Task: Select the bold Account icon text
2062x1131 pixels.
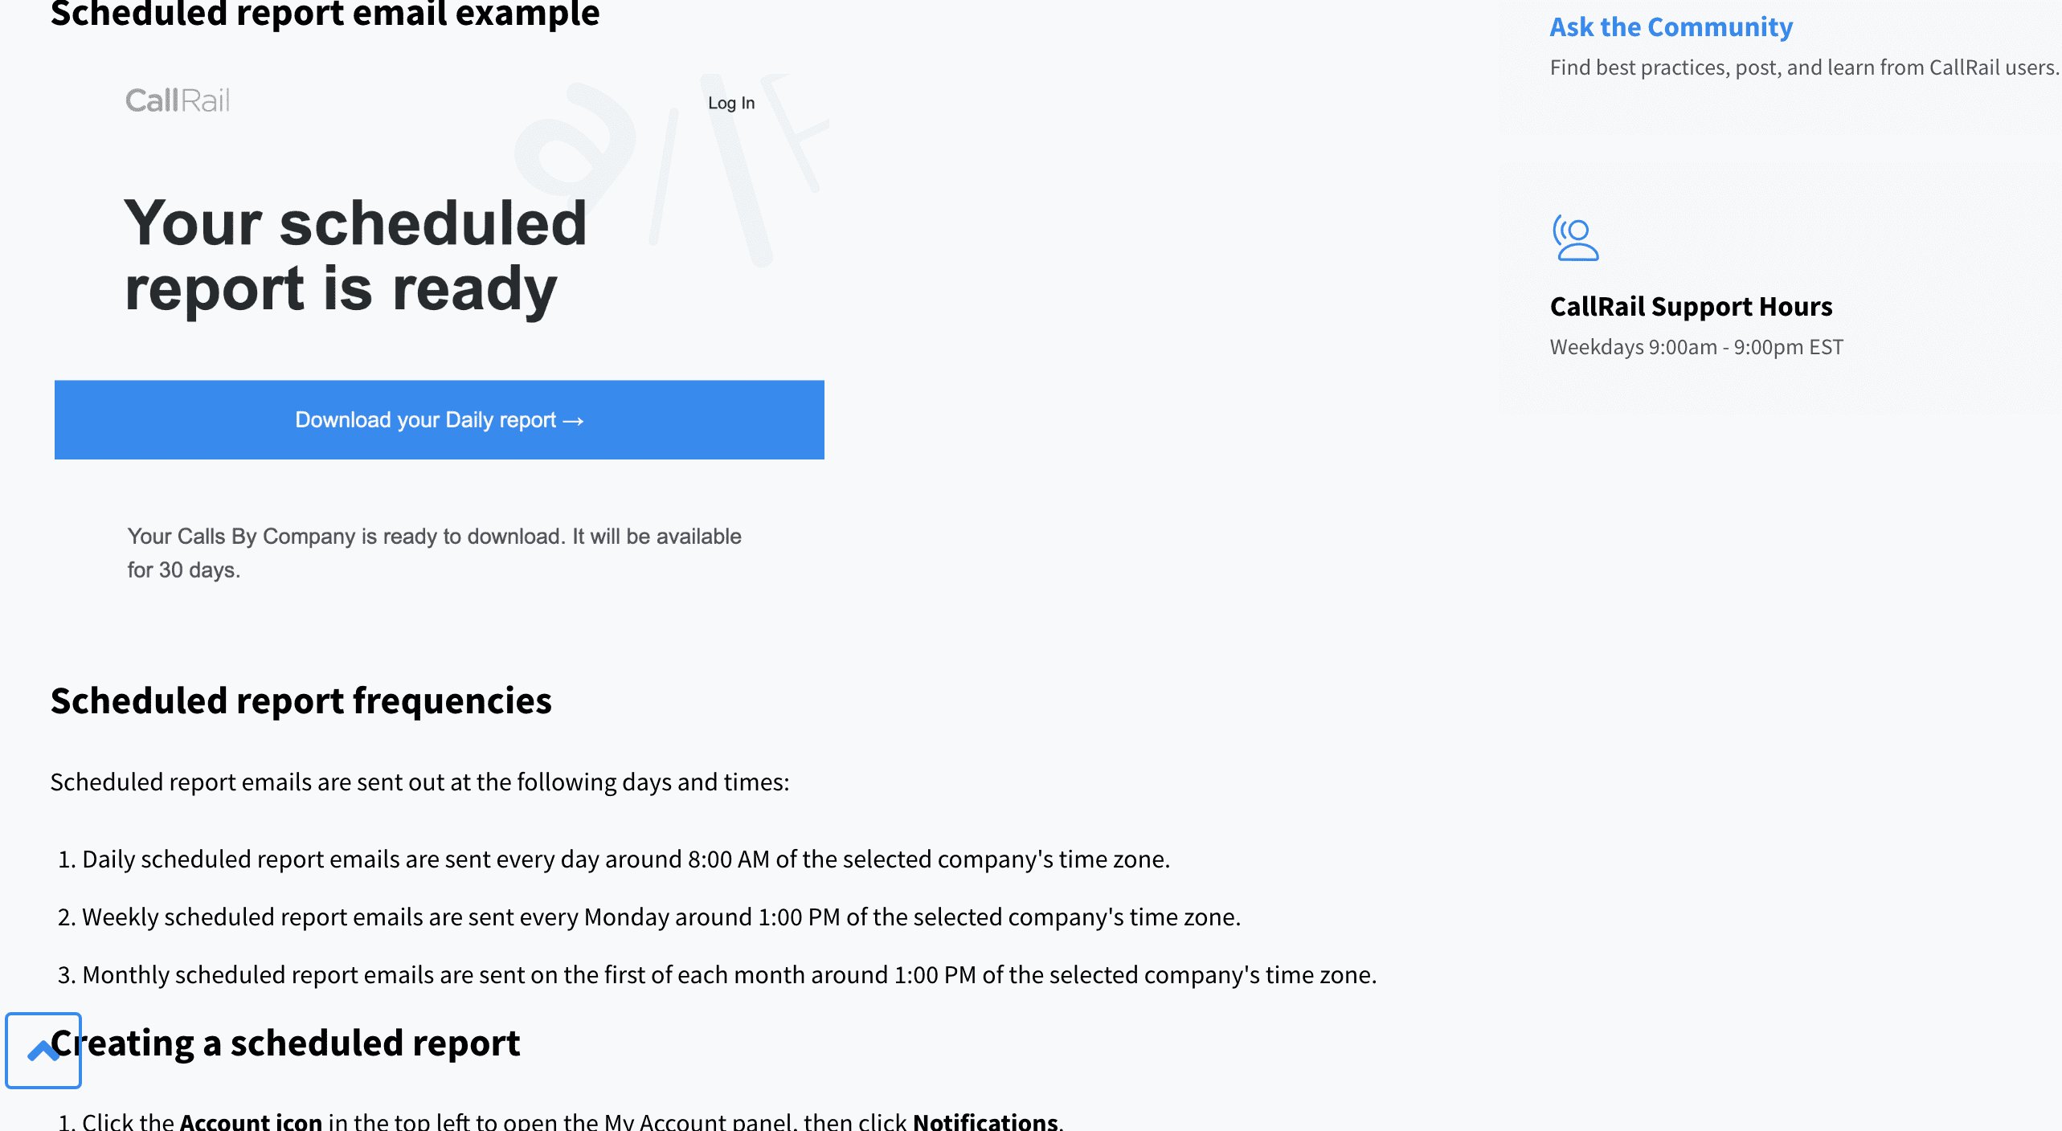Action: [251, 1120]
